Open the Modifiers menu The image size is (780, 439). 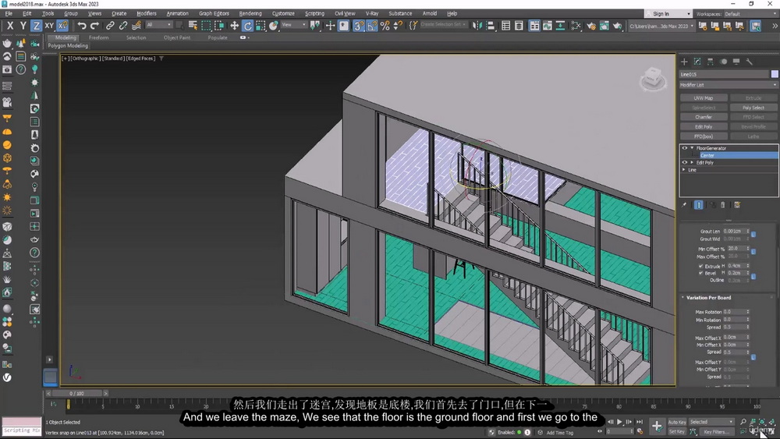coord(147,13)
